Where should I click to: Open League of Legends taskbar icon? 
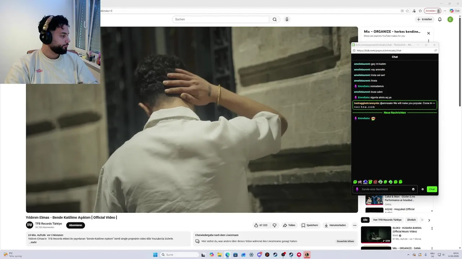coord(307,255)
